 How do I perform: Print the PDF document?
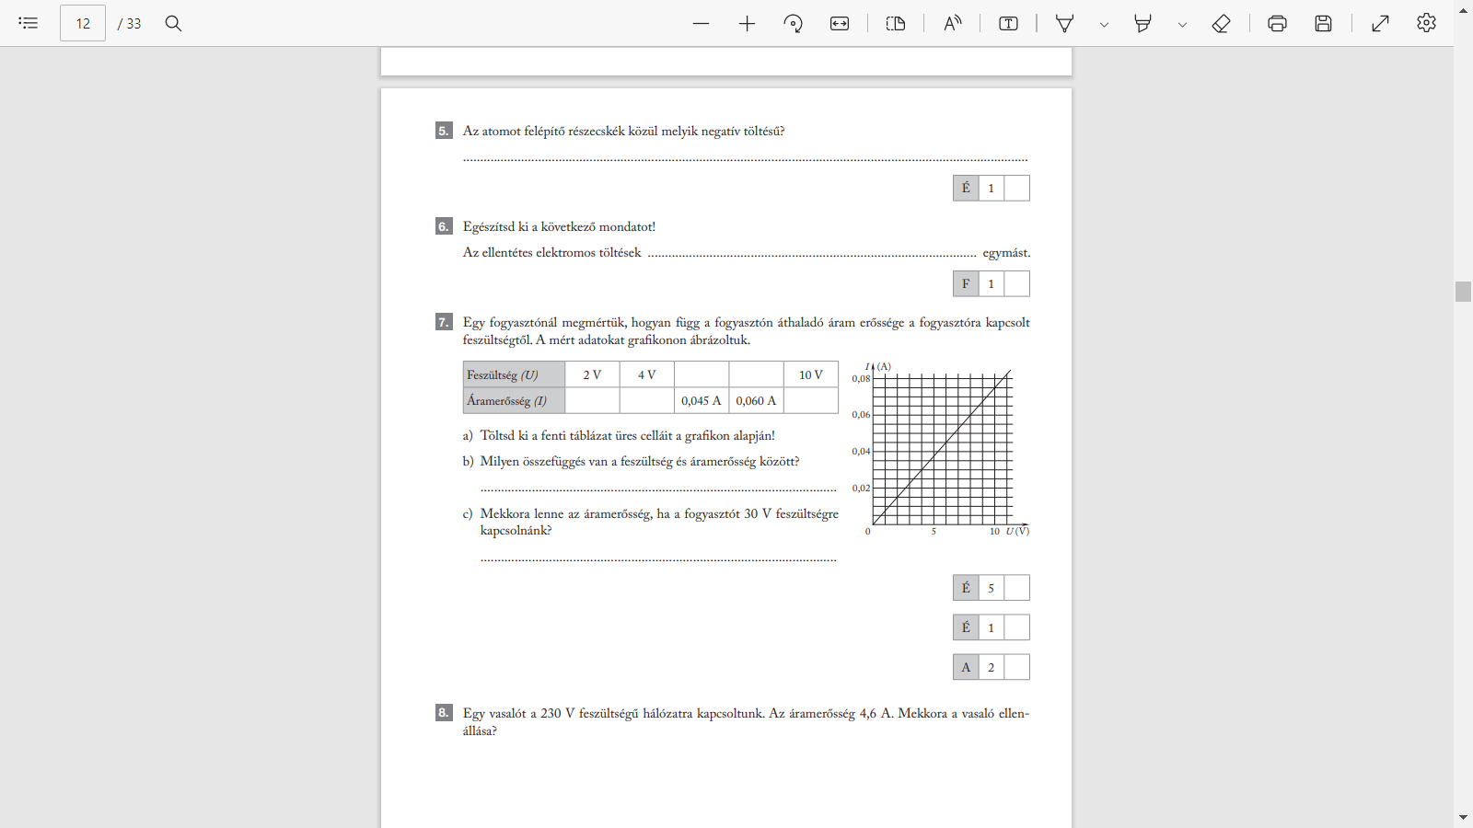point(1277,24)
